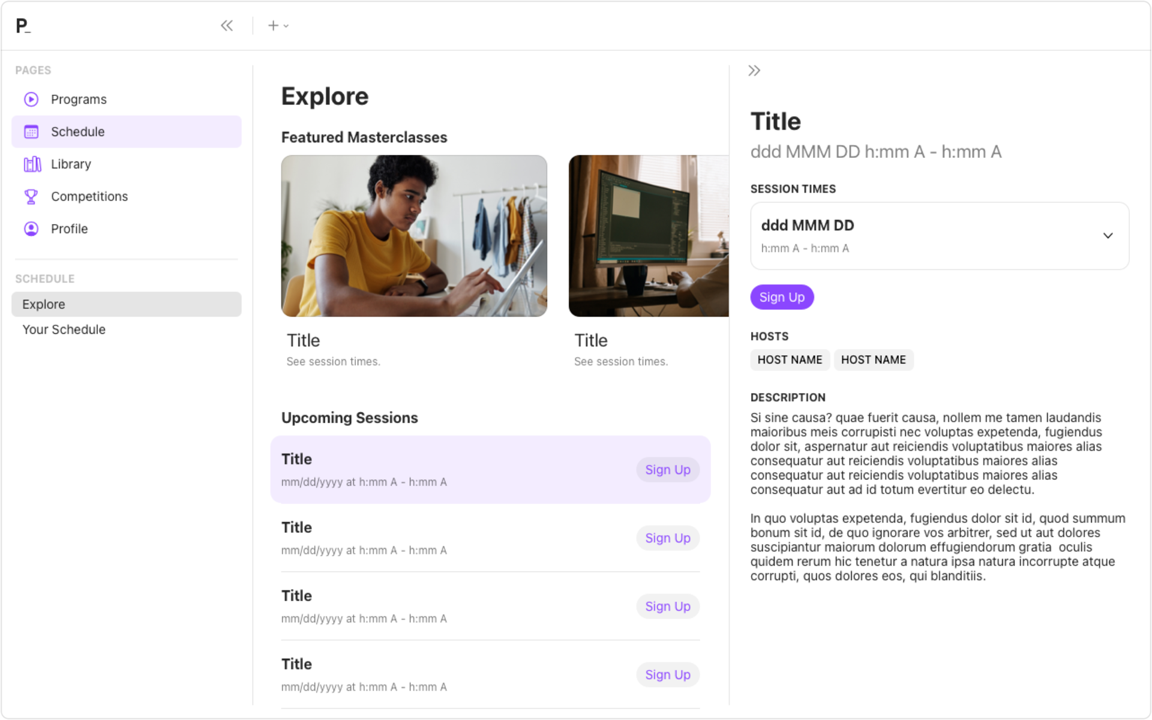Image resolution: width=1152 pixels, height=720 pixels.
Task: Click the Schedule calendar icon
Action: [31, 132]
